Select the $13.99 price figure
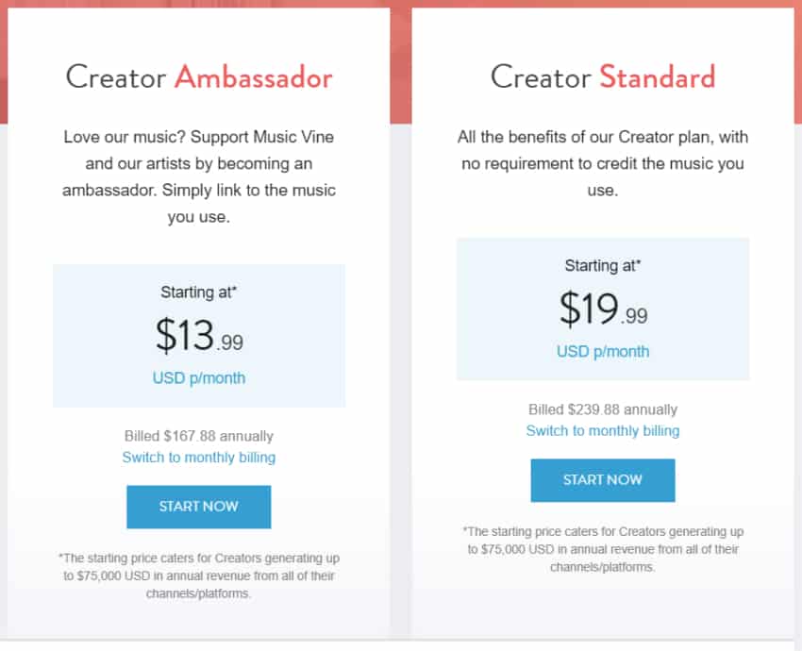802x651 pixels. coord(199,334)
